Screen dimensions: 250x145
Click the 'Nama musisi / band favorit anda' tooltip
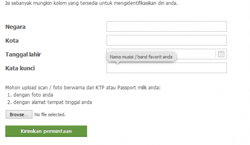pyautogui.click(x=141, y=57)
